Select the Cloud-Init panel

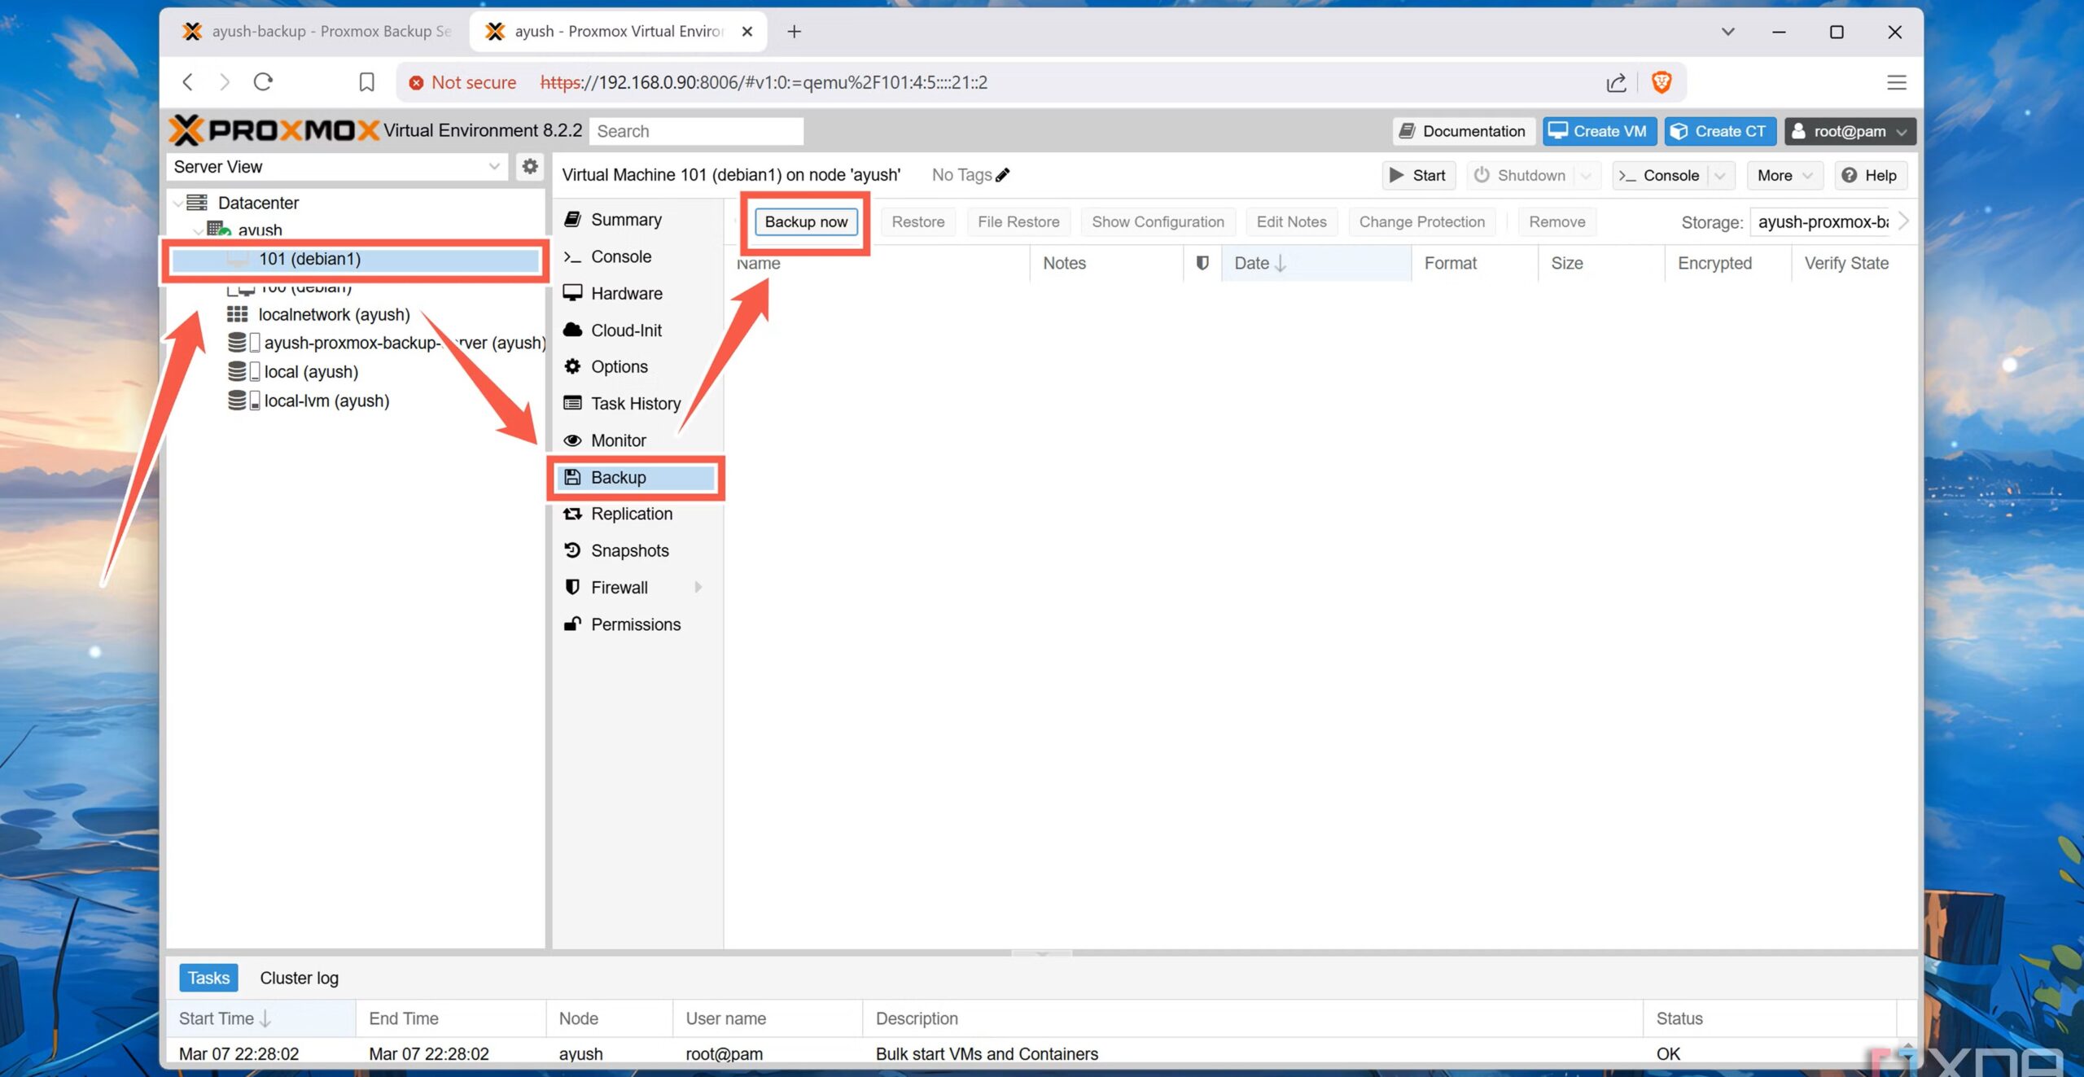pyautogui.click(x=625, y=330)
